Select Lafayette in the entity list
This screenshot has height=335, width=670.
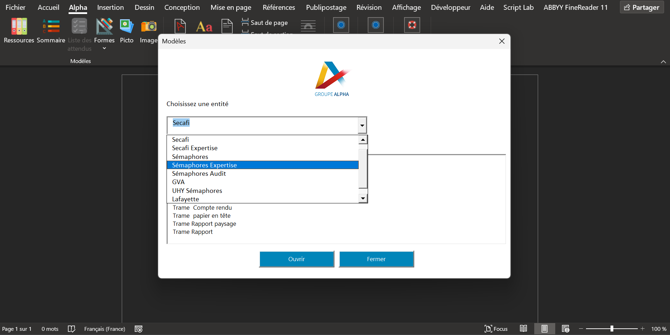tap(263, 199)
